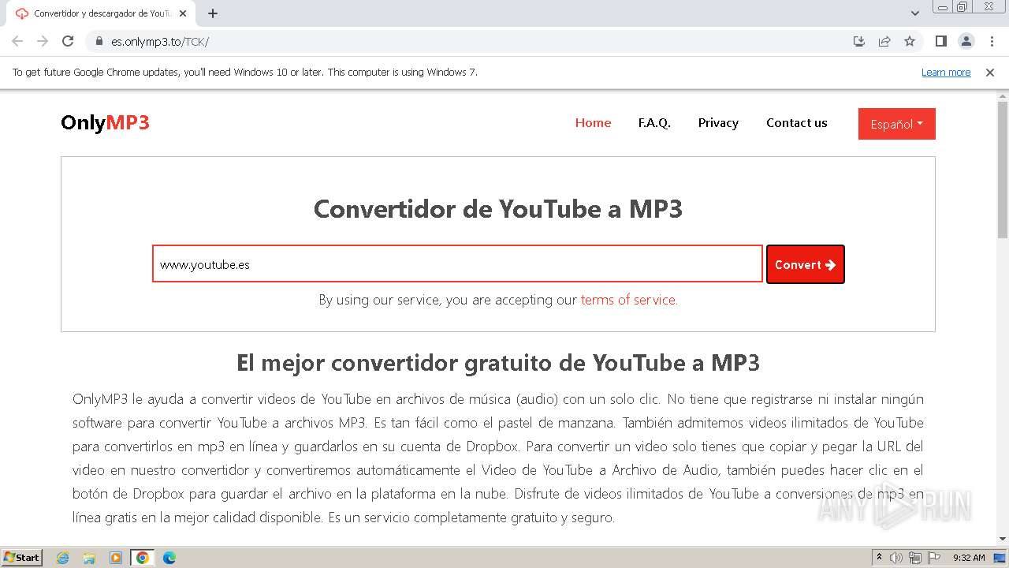Open the terms of service link

(x=629, y=300)
